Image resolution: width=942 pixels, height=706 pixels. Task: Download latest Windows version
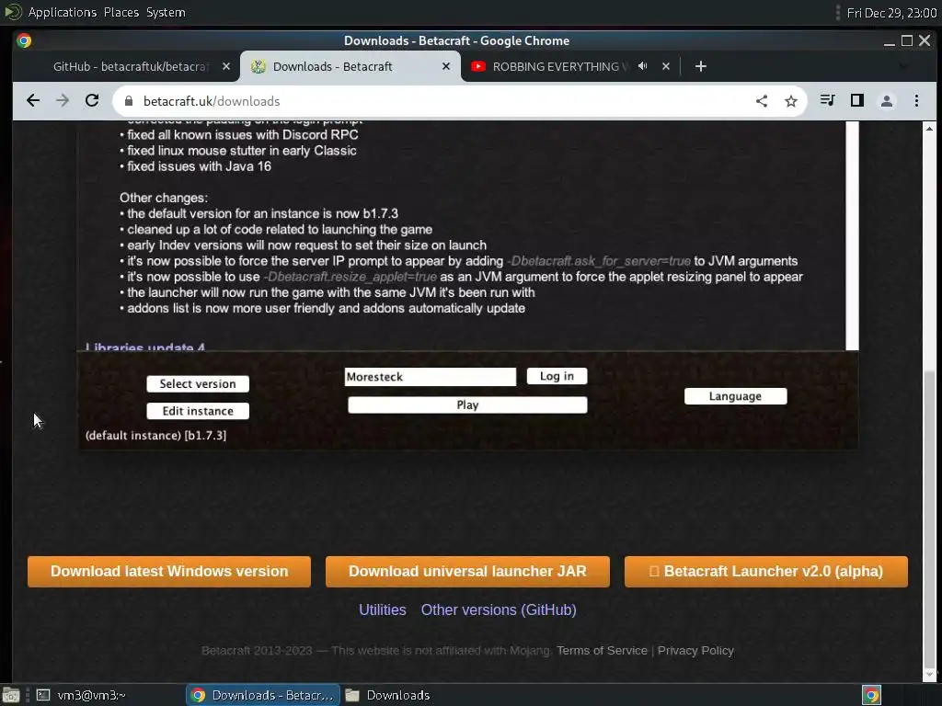[169, 571]
